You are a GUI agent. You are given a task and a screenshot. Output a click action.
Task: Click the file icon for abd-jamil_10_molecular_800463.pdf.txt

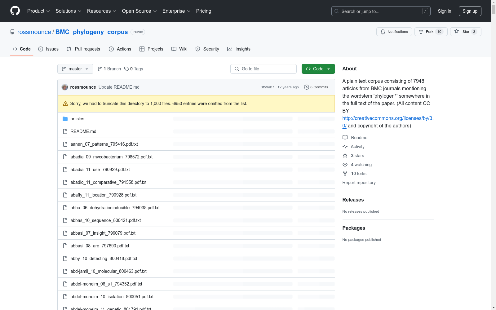click(x=65, y=271)
